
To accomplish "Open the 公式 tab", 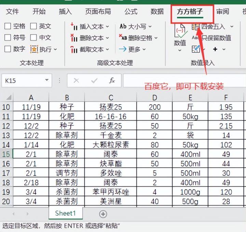I will click(x=131, y=12).
